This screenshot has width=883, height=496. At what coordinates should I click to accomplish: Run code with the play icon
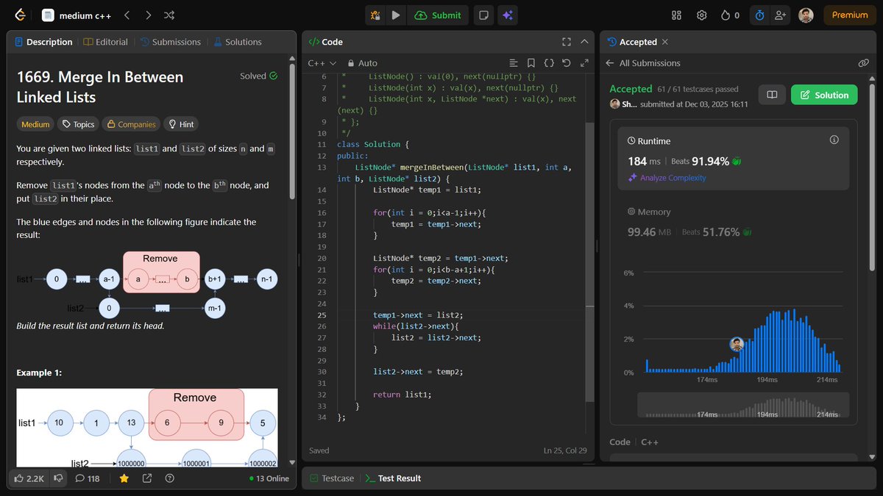pyautogui.click(x=396, y=15)
